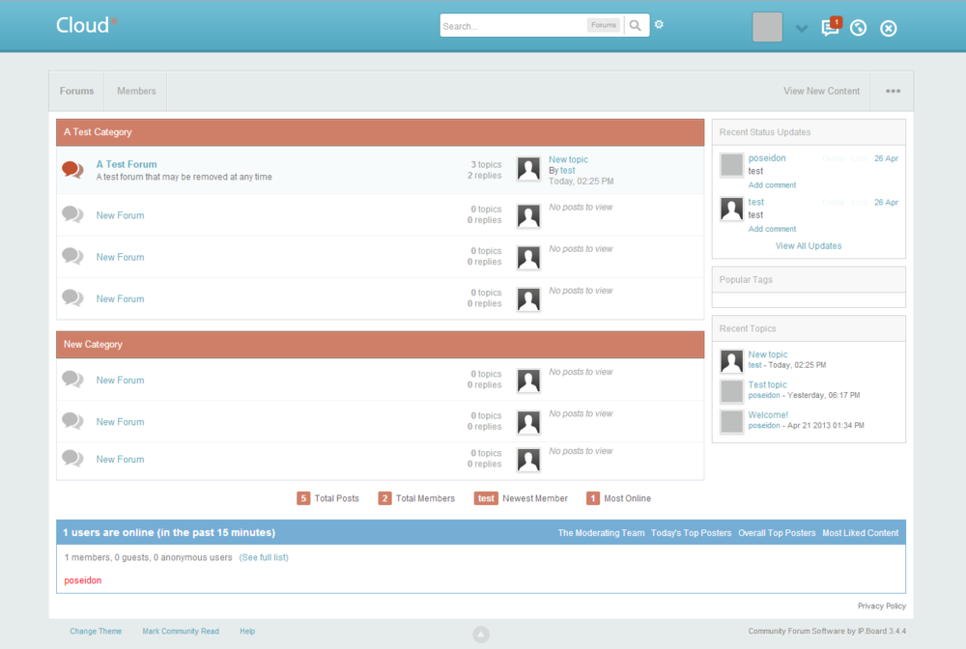Image resolution: width=966 pixels, height=649 pixels.
Task: Open the Forums search scope selector
Action: point(604,25)
